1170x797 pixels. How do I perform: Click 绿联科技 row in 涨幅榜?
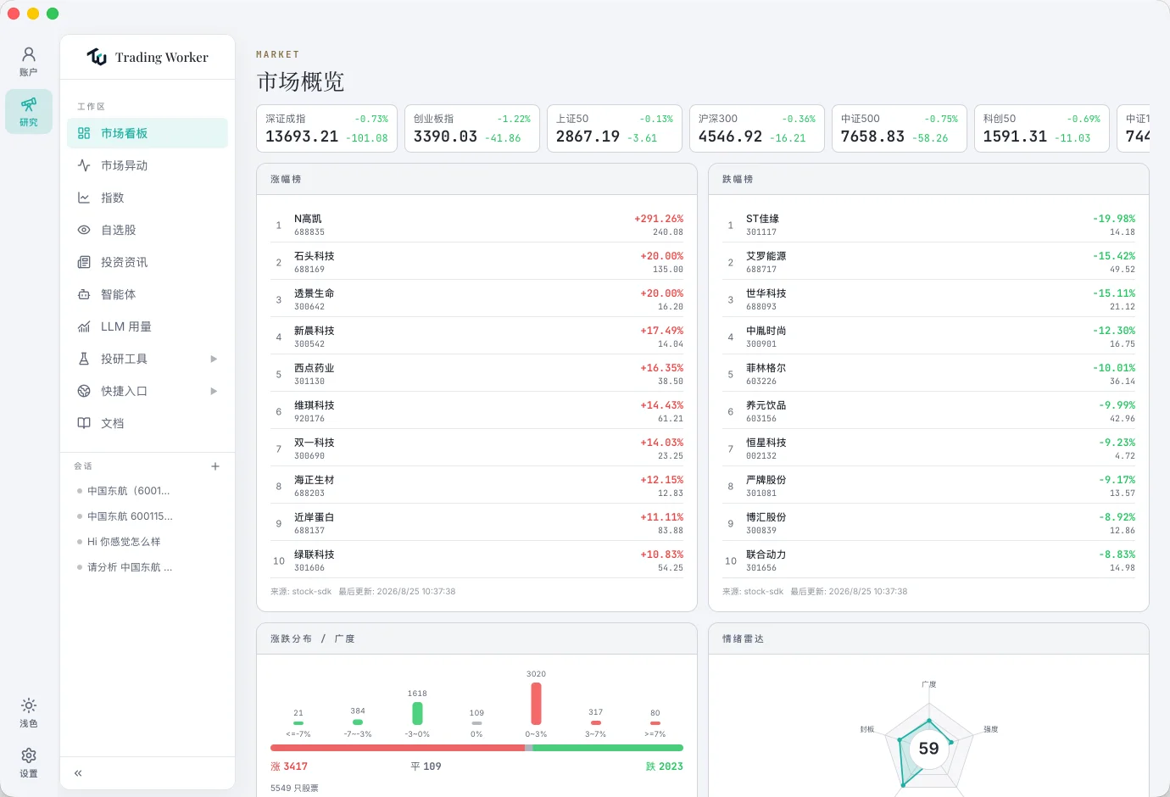[x=476, y=560]
